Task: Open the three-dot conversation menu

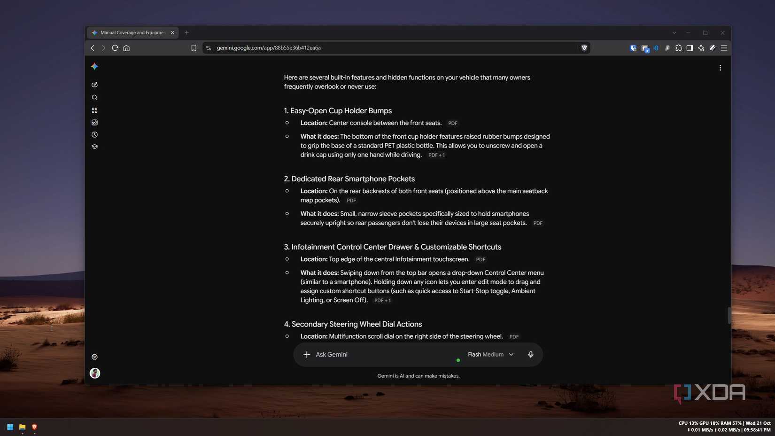Action: tap(720, 68)
